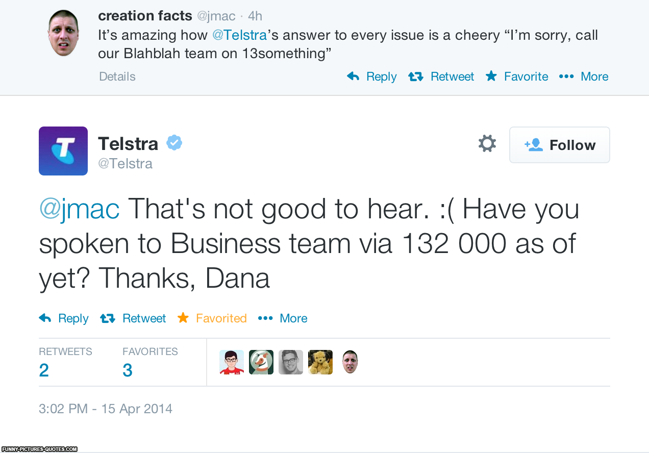Click the red-shirt cartoon avatar with glasses
This screenshot has height=453, width=649.
pos(232,362)
